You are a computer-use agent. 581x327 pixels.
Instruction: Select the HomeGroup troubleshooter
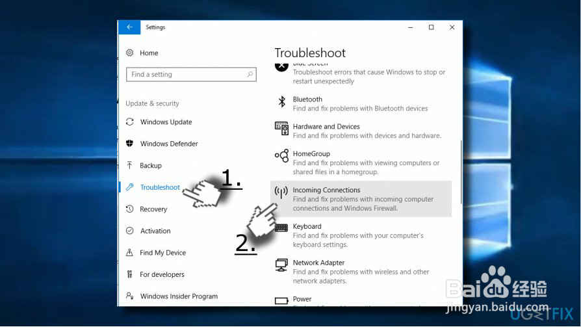coord(361,163)
